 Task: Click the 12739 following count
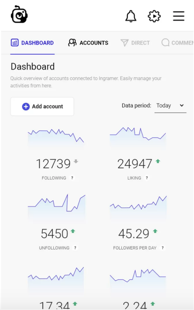[53, 164]
